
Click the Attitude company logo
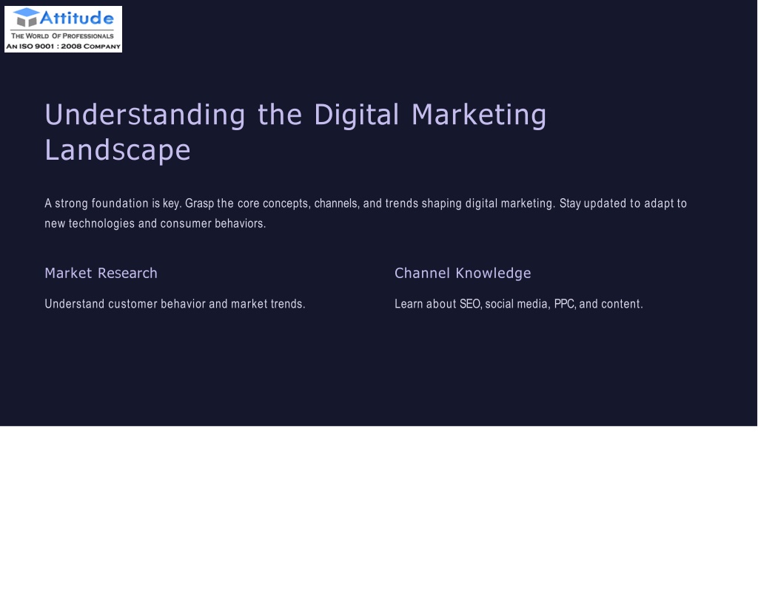(64, 29)
